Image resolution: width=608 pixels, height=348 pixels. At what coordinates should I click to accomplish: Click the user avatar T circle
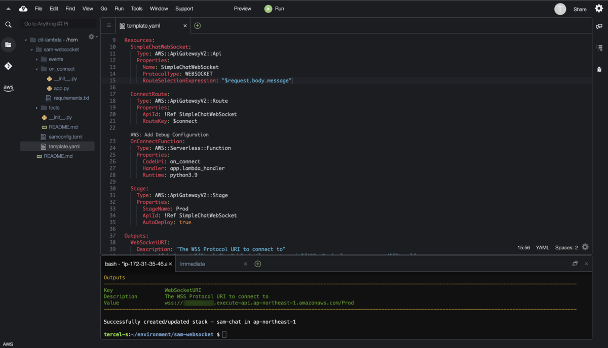point(560,9)
